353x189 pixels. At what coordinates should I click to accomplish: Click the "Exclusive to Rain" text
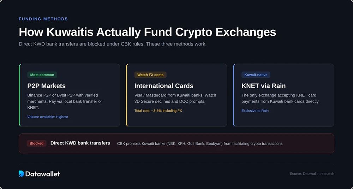[255, 111]
